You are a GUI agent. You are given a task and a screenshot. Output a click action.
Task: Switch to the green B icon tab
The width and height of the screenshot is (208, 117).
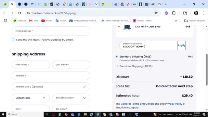tap(84, 4)
